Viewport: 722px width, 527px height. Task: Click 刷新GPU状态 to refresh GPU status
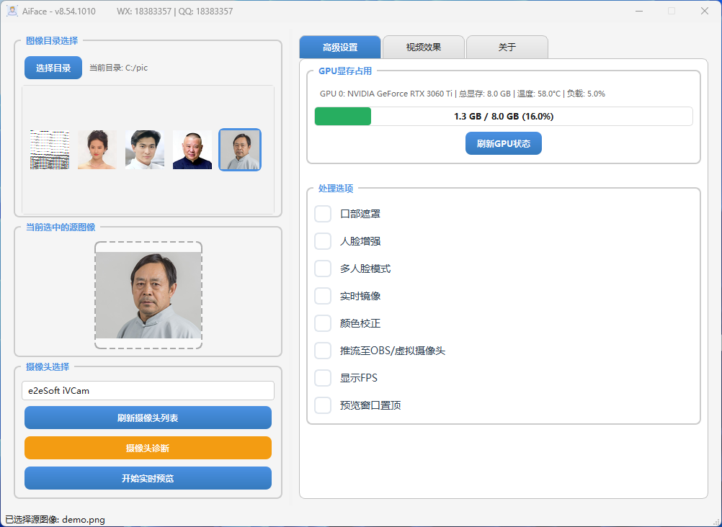click(503, 143)
